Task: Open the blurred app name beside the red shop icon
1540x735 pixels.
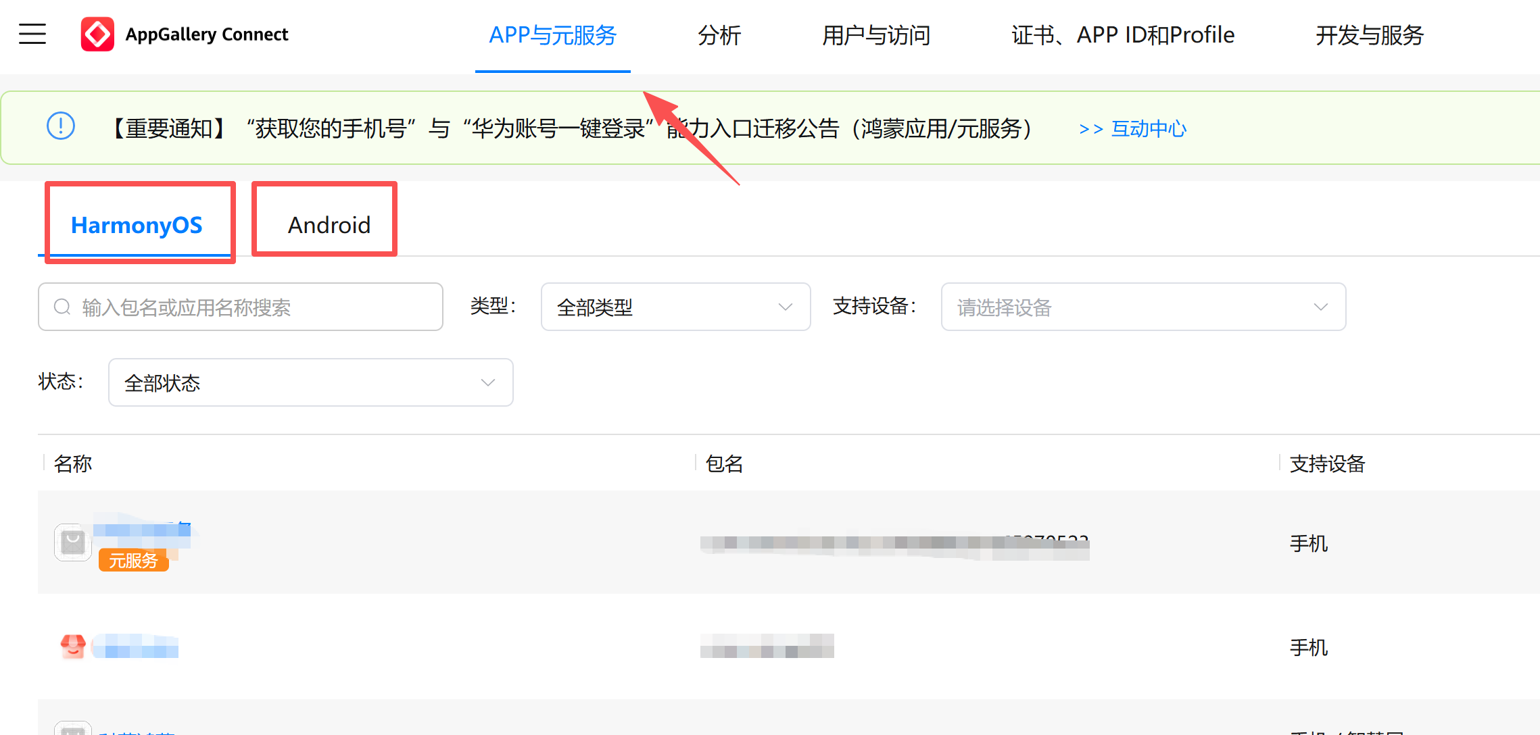Action: pos(135,646)
